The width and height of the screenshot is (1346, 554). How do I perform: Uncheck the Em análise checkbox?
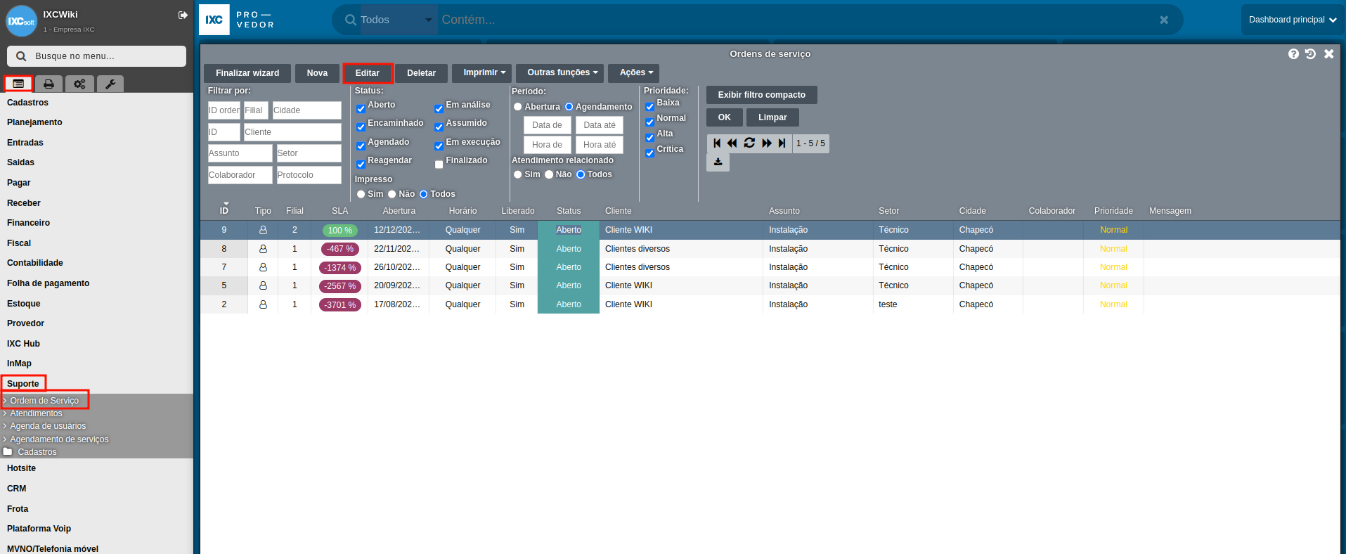tap(439, 109)
